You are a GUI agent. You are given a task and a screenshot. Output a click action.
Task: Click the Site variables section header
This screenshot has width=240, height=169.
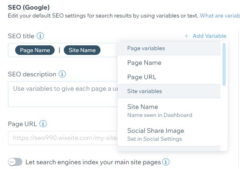[169, 91]
